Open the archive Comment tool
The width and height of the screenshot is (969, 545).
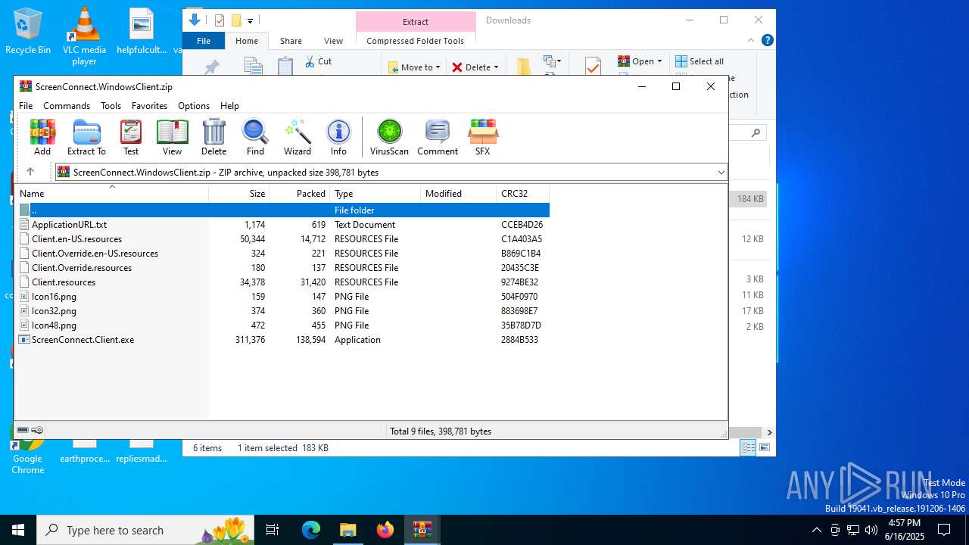coord(438,137)
